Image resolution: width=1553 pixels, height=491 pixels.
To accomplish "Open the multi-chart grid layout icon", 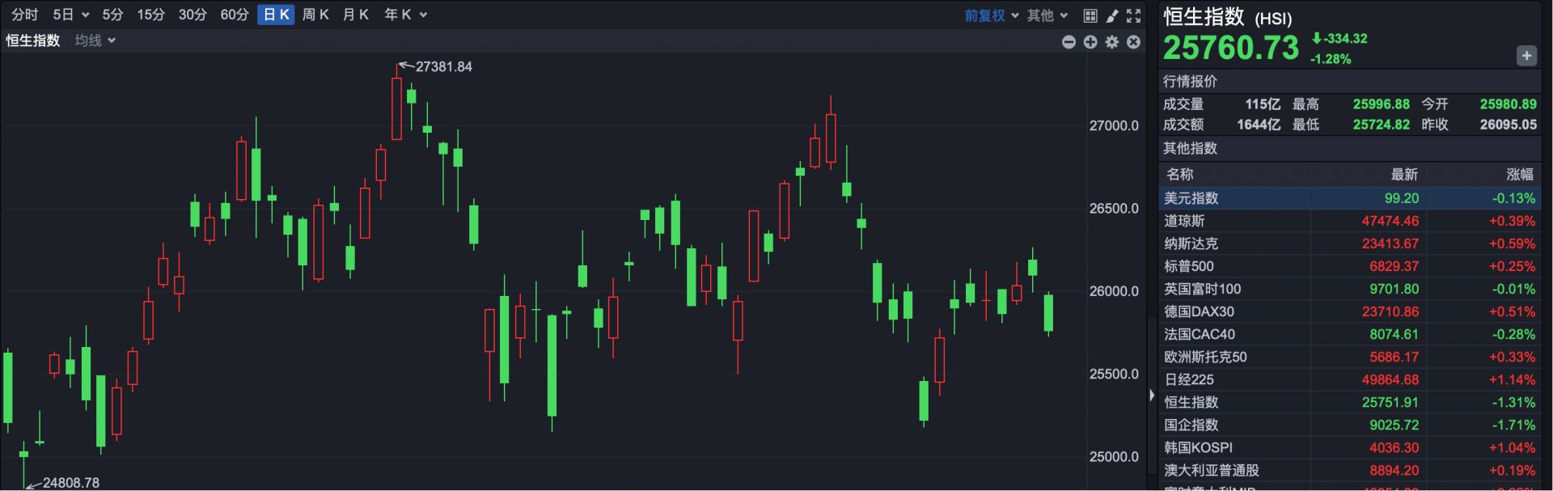I will [1090, 15].
